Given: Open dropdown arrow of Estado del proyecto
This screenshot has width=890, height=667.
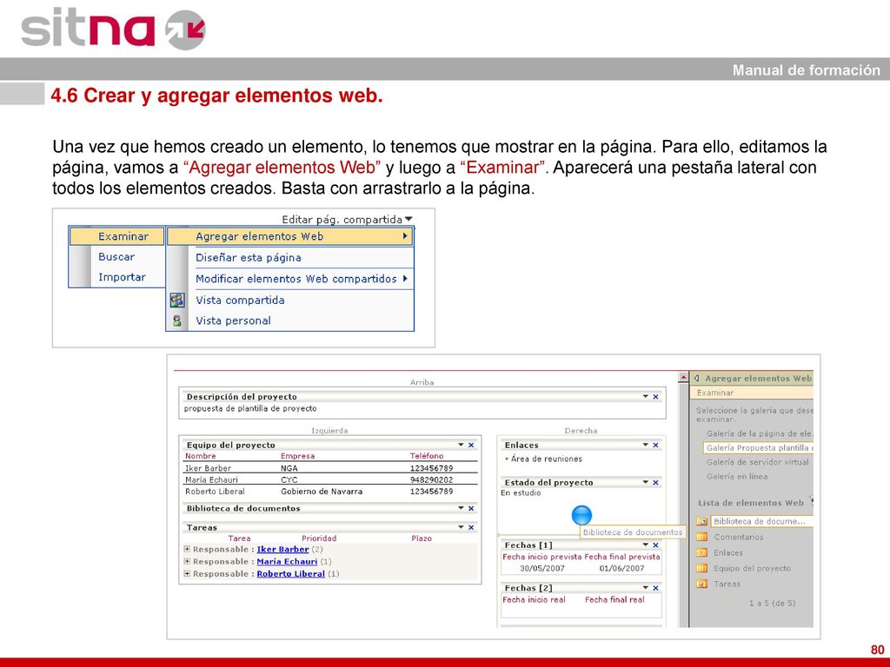Looking at the screenshot, I should tap(646, 482).
